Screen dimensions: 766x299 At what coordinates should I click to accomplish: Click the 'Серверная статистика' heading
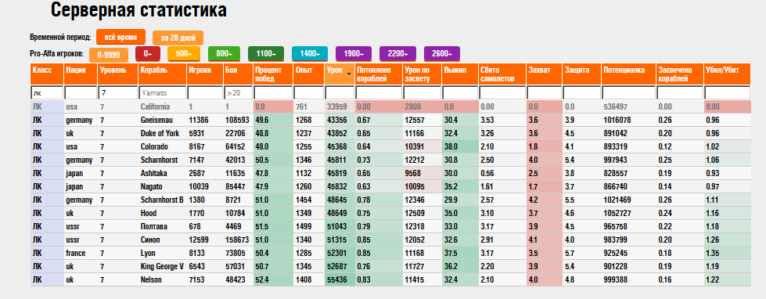pyautogui.click(x=138, y=9)
